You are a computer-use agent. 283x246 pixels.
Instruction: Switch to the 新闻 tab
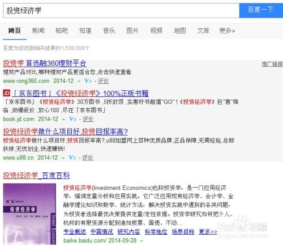[38, 31]
